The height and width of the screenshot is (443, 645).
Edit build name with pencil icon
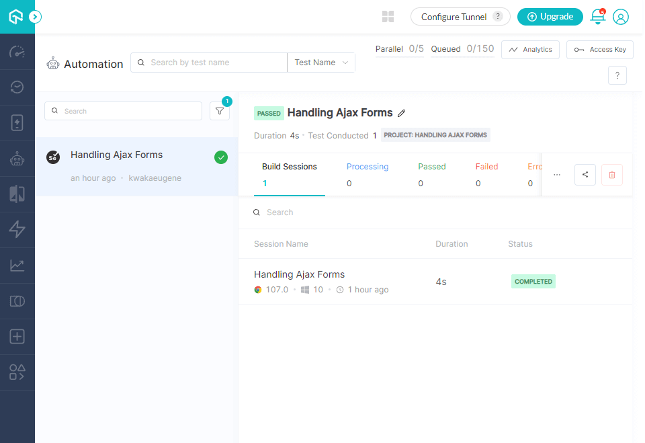[402, 113]
